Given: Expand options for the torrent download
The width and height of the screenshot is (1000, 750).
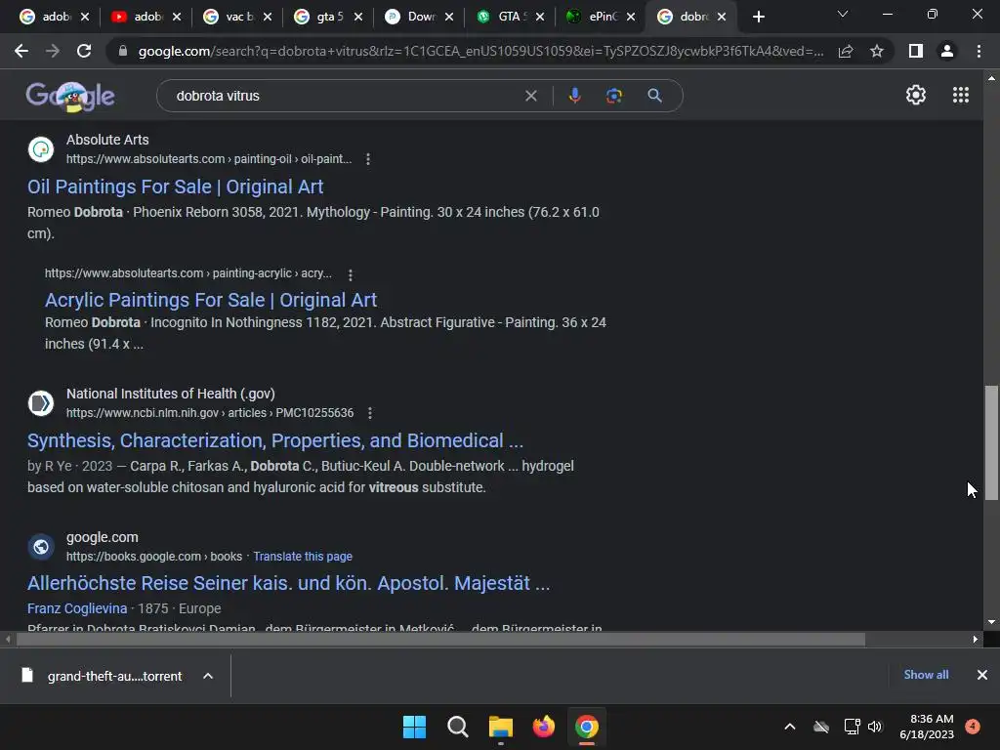Looking at the screenshot, I should pos(208,676).
